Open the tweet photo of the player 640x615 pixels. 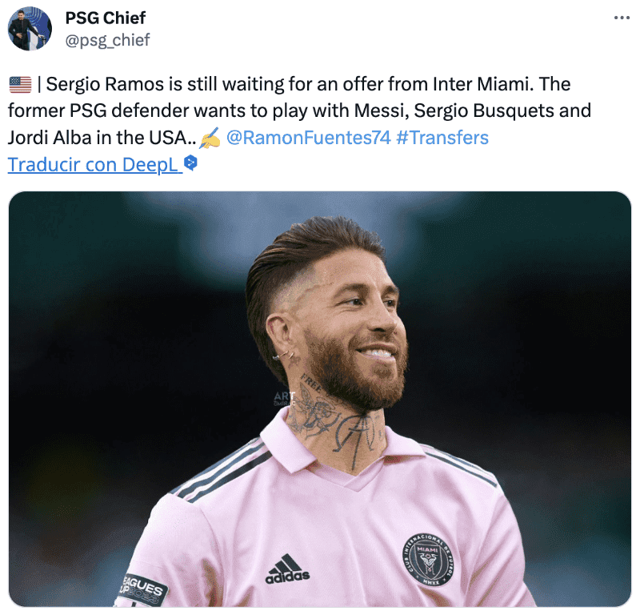click(320, 399)
